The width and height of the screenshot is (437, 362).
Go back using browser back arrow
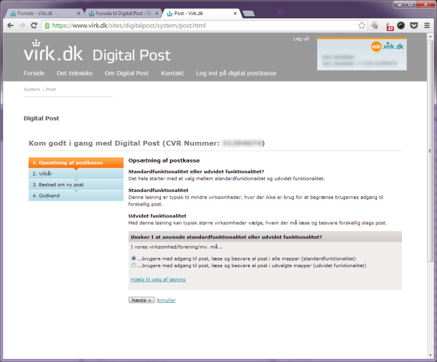[11, 26]
